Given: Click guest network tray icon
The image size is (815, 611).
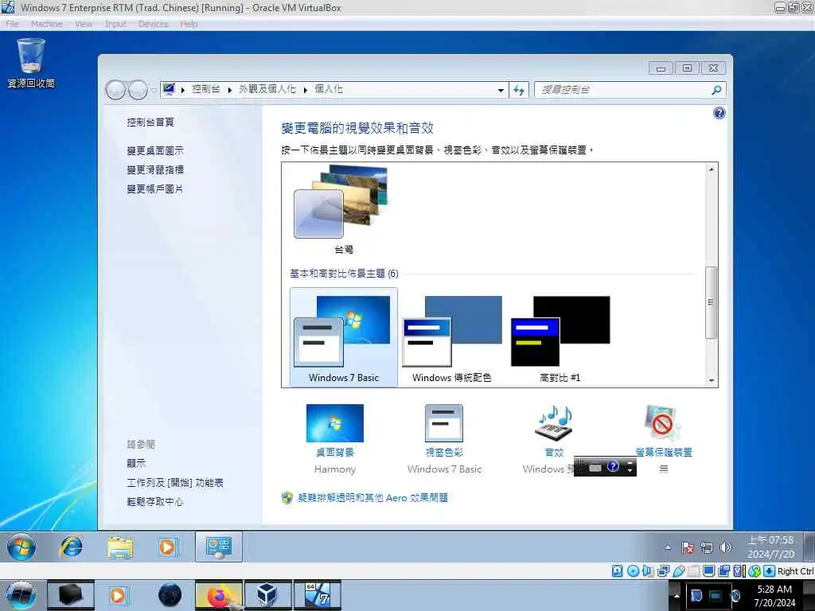Looking at the screenshot, I should pos(707,547).
